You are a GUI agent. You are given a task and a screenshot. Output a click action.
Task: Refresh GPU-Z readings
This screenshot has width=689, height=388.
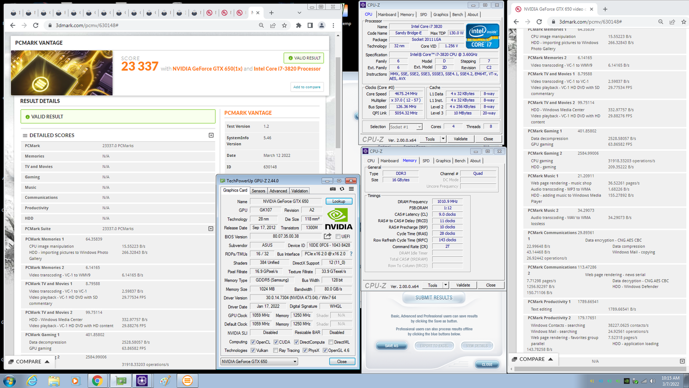pos(342,189)
